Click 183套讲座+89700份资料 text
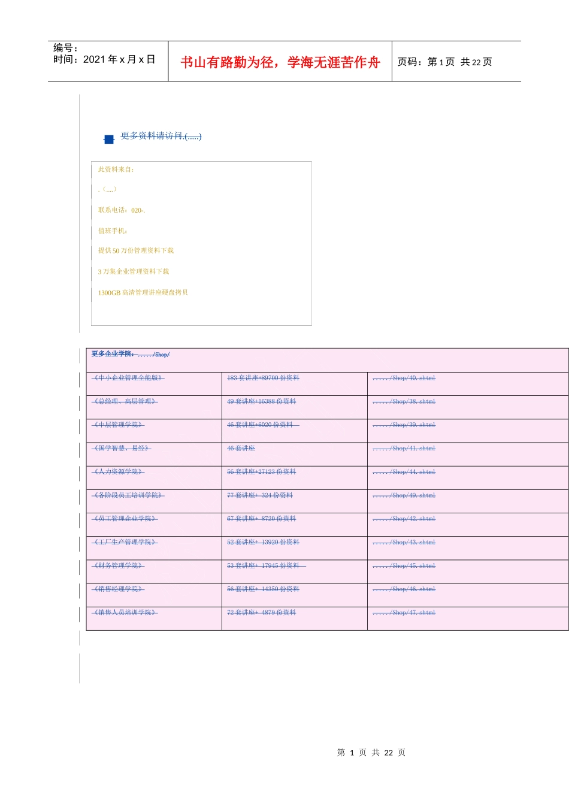The height and width of the screenshot is (805, 569). click(x=263, y=378)
